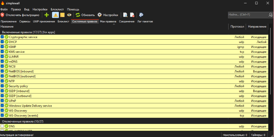
Task: Switch to the Лог пакетов tab
Action: point(145,21)
